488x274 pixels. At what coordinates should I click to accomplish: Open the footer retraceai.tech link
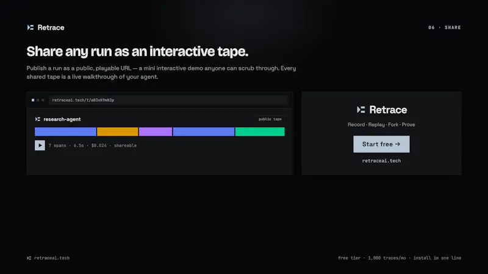tap(52, 258)
